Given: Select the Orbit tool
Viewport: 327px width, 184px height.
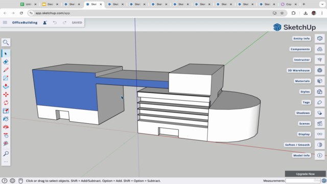Looking at the screenshot, I should coord(6,127).
